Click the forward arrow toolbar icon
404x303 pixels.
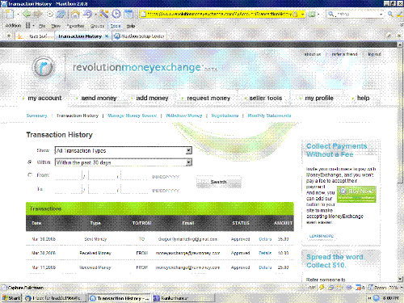coord(38,14)
